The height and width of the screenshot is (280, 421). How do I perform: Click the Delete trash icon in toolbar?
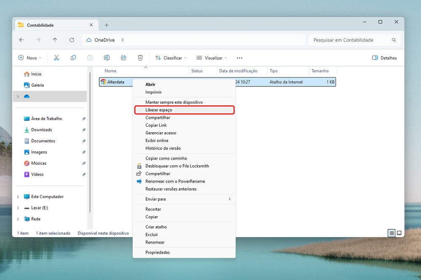pos(140,58)
